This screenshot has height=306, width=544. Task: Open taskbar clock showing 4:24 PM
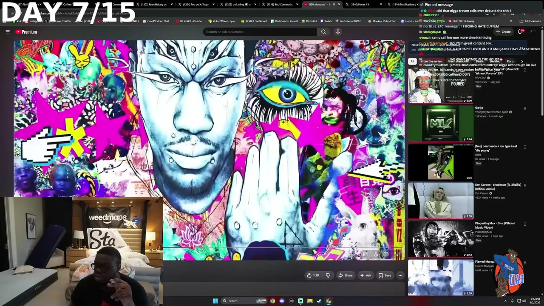535,301
